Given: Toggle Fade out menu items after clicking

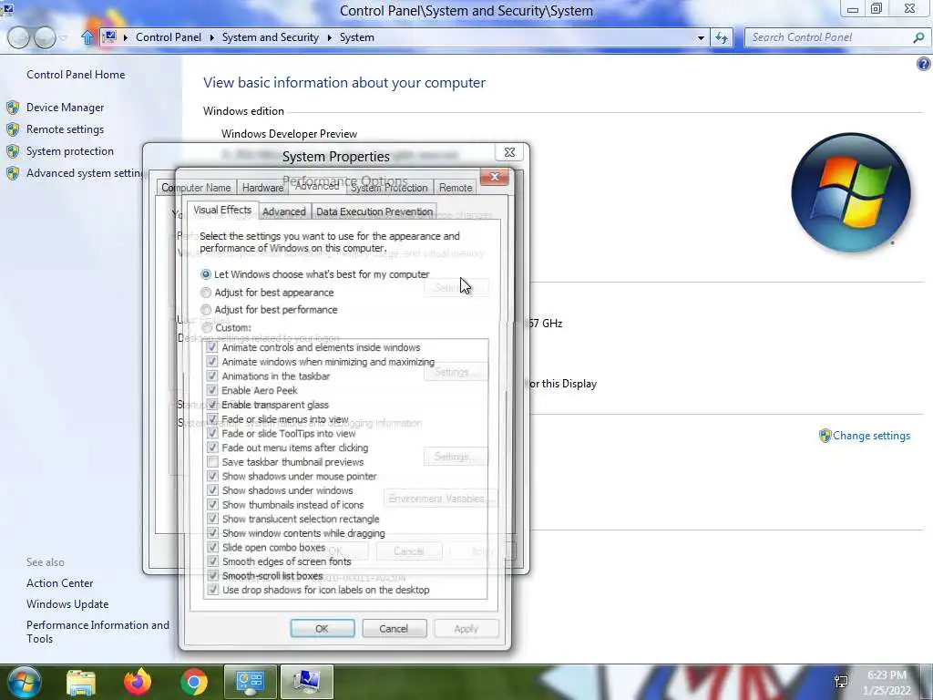Looking at the screenshot, I should (x=212, y=448).
